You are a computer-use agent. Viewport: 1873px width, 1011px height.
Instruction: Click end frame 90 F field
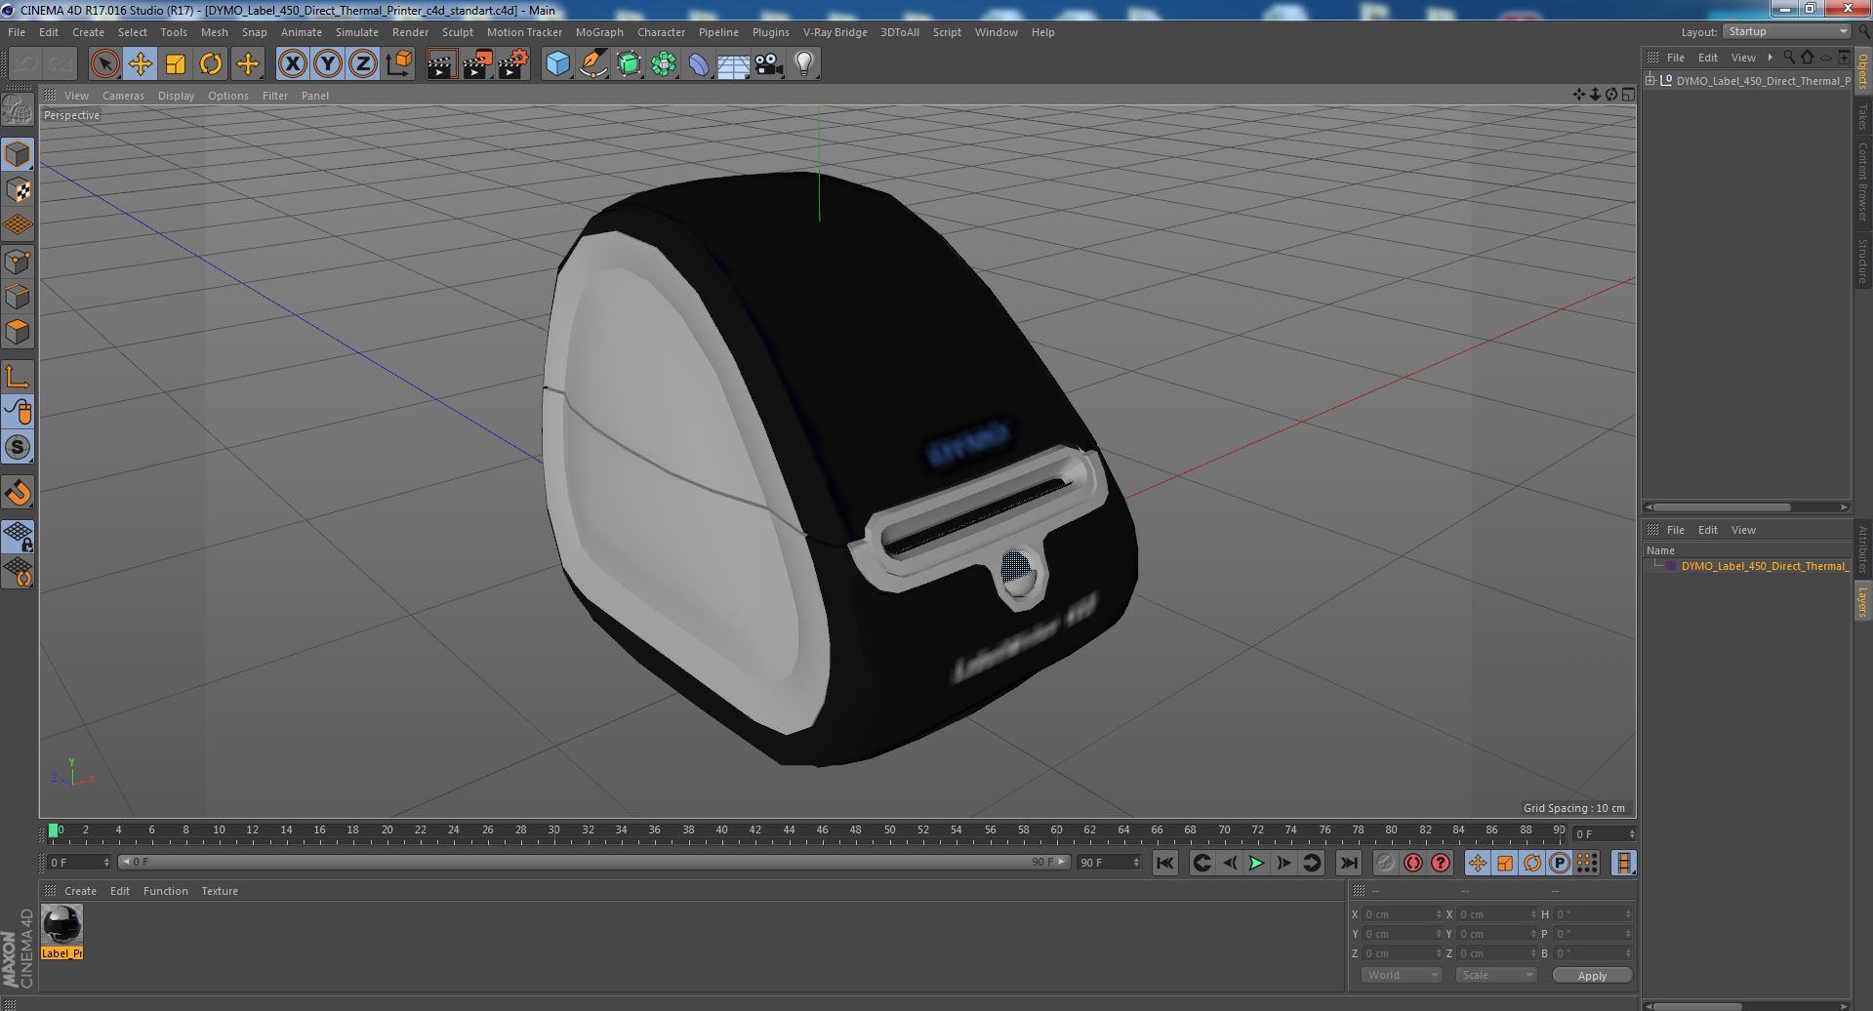pos(1108,863)
